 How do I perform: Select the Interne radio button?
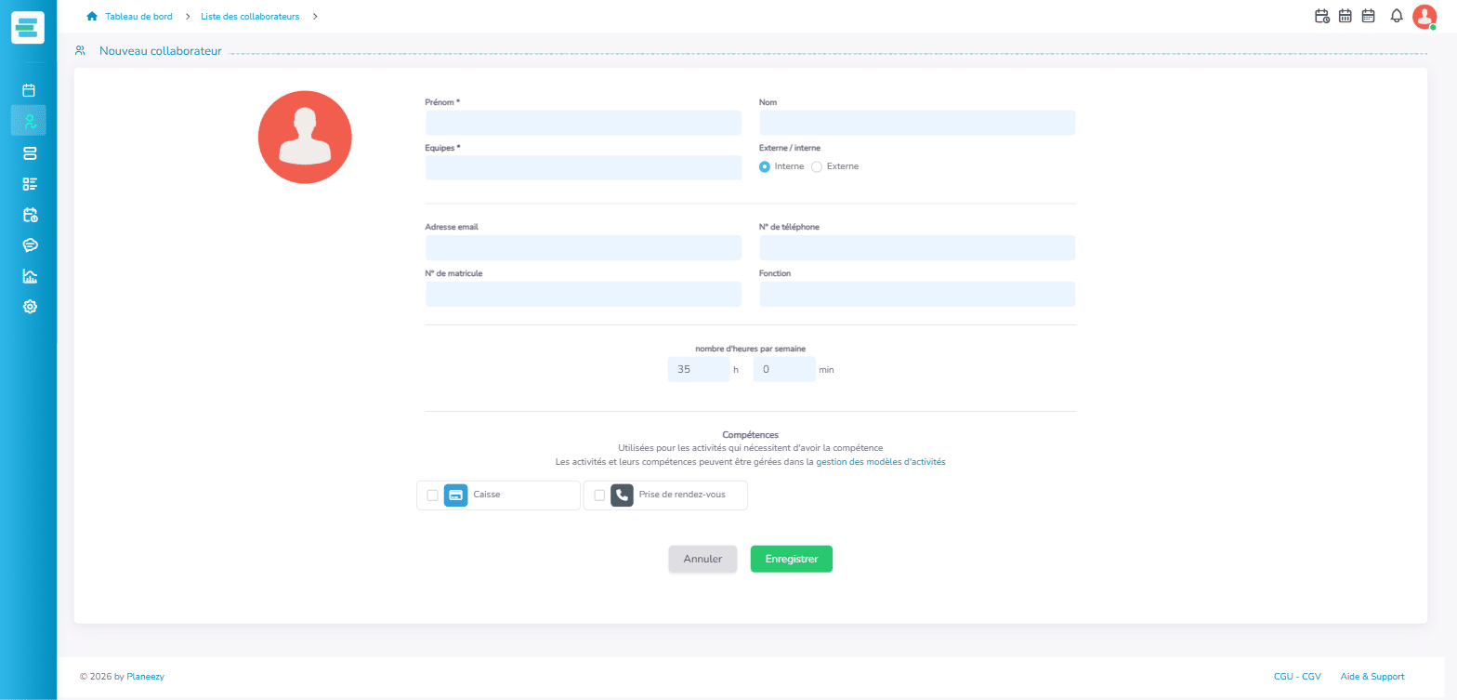tap(765, 166)
